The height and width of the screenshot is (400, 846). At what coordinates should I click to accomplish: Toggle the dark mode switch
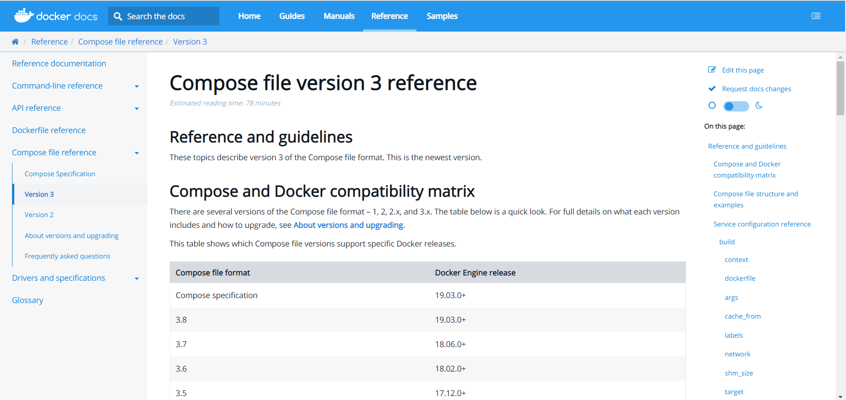coord(736,106)
